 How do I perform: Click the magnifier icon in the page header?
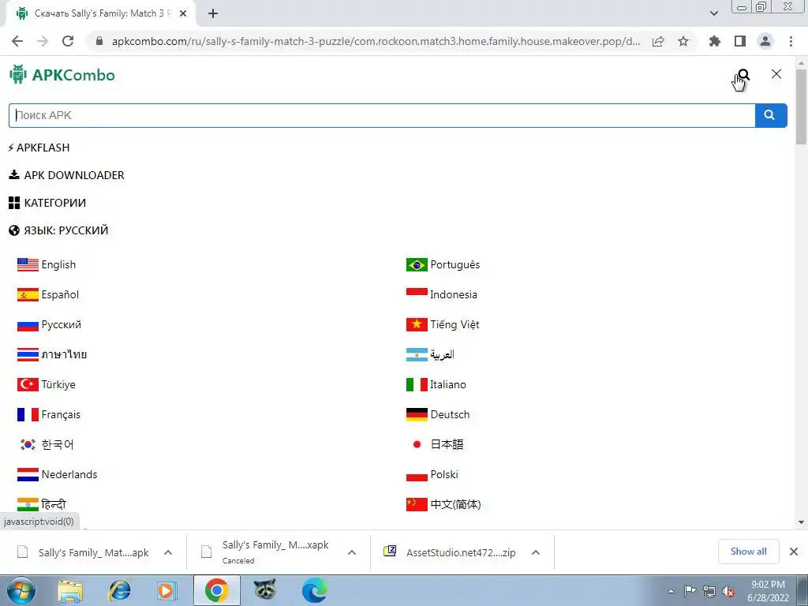click(743, 75)
